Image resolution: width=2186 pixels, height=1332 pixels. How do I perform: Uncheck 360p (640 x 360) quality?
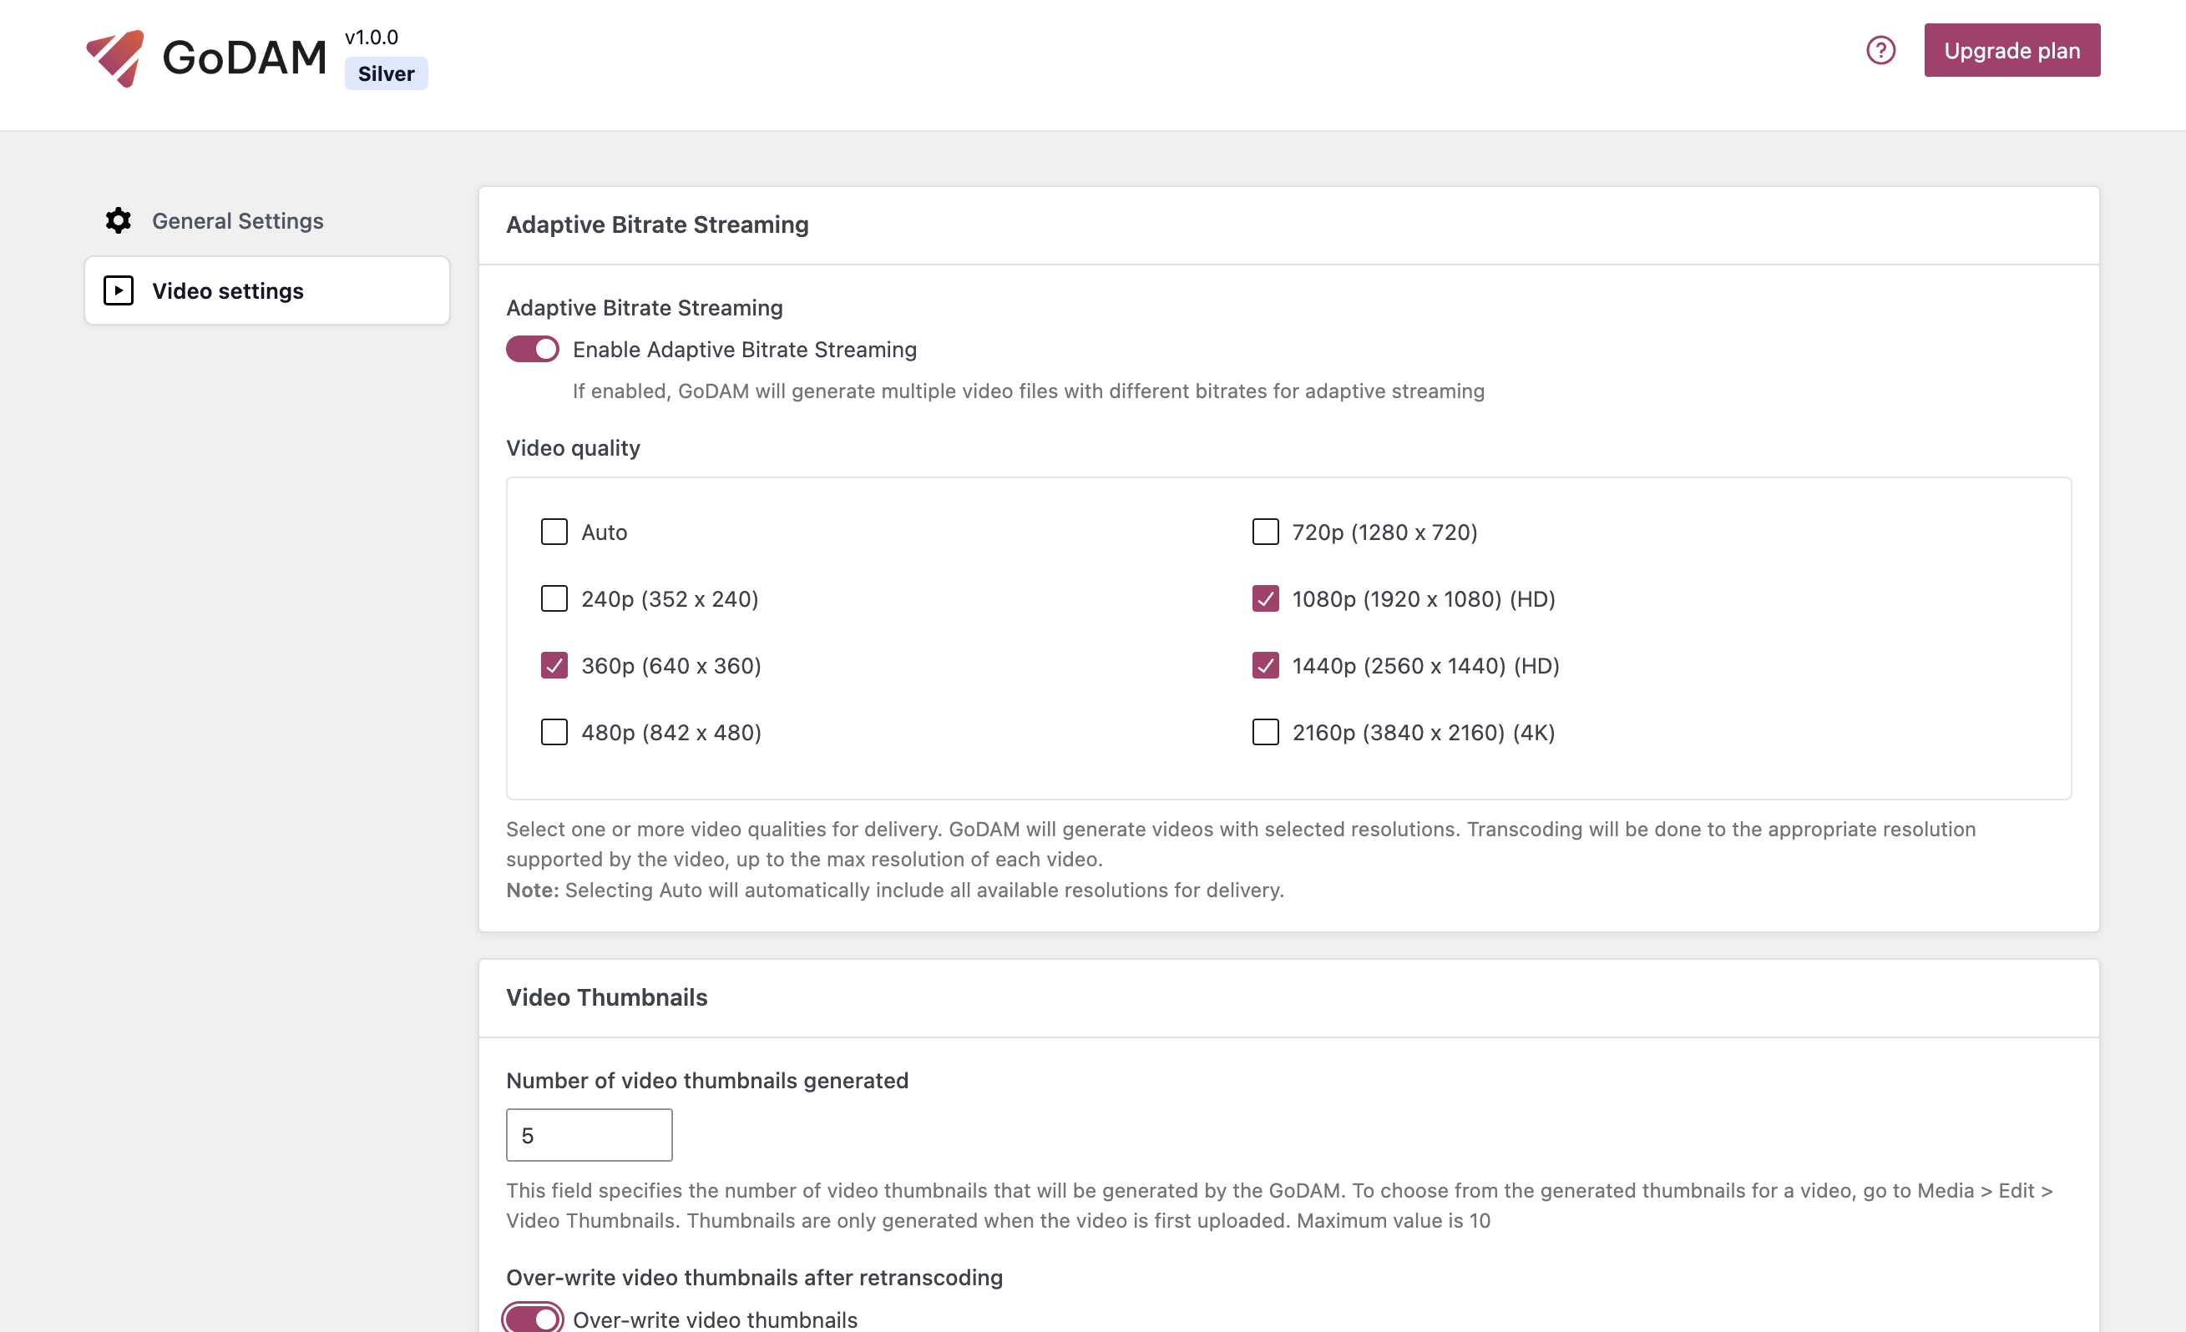click(x=554, y=665)
